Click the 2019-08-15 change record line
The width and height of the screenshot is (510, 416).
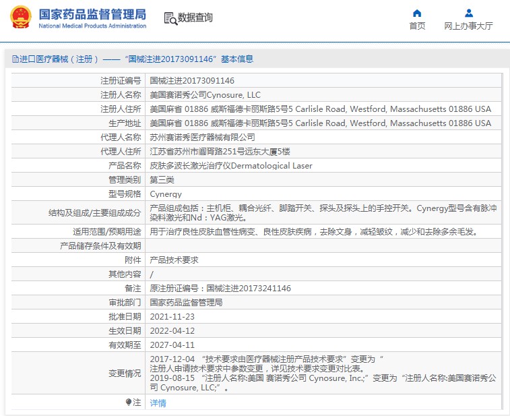click(323, 383)
